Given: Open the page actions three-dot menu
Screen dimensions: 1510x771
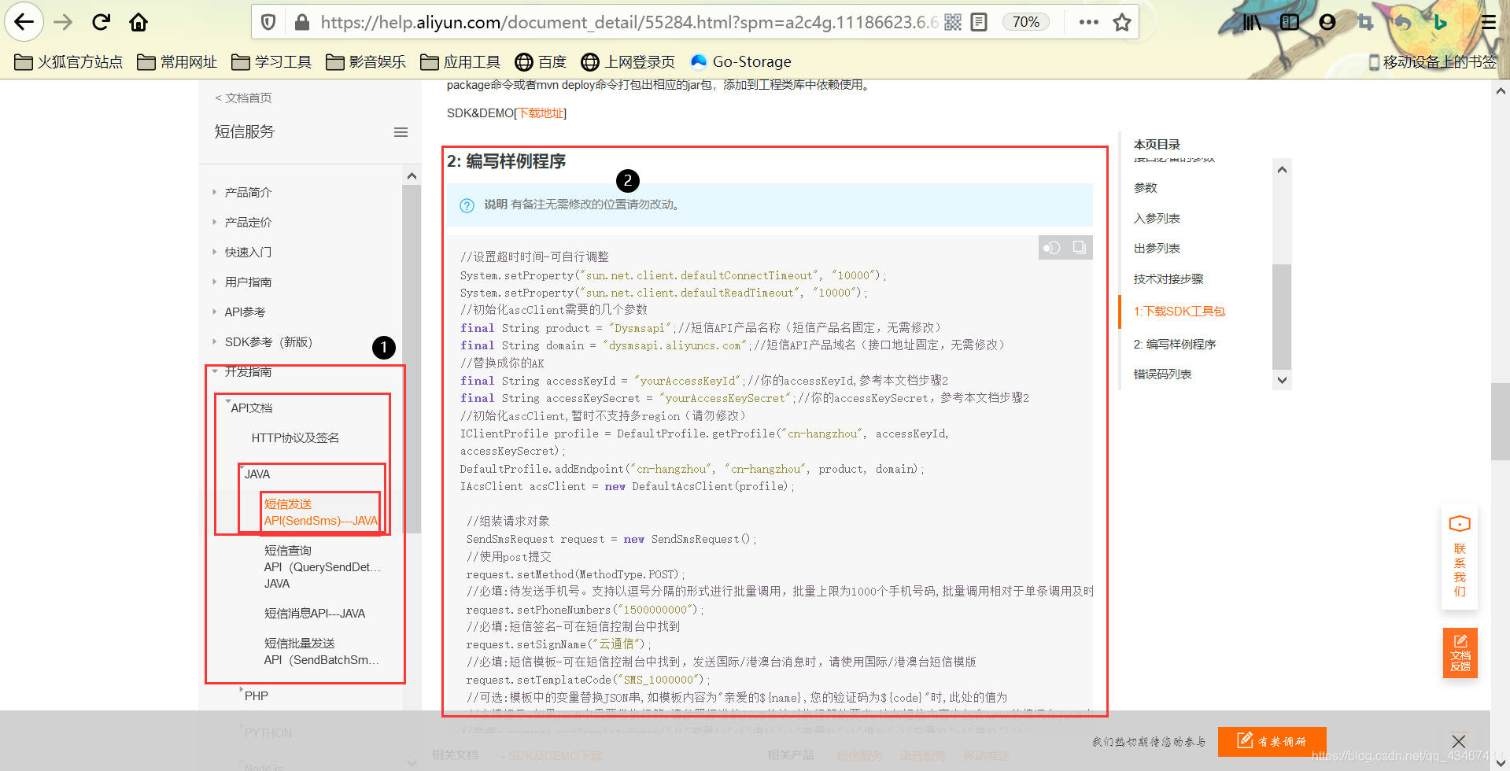Looking at the screenshot, I should 1089,22.
